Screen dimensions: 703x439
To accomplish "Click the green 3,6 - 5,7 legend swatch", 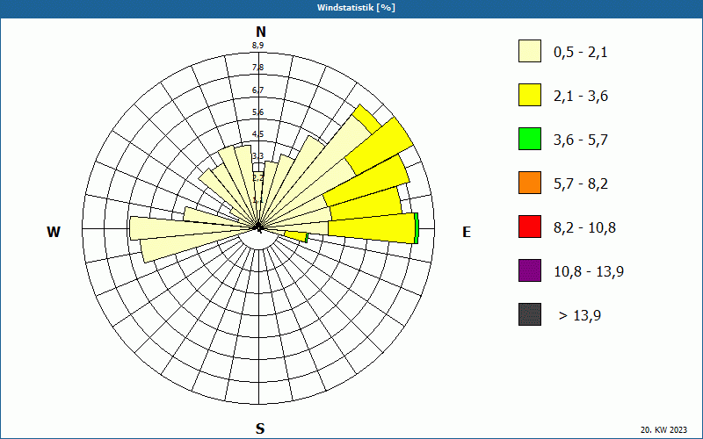I will [530, 139].
